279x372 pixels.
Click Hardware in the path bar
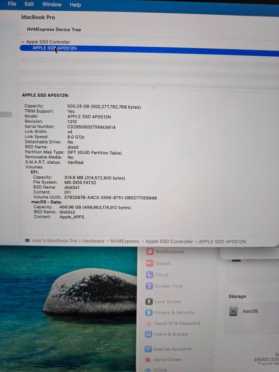point(93,241)
